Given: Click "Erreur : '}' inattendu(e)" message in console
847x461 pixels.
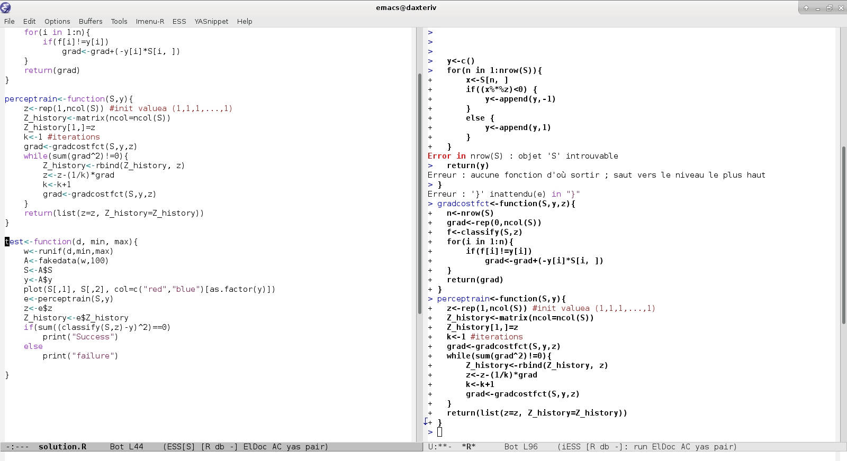Looking at the screenshot, I should click(504, 194).
